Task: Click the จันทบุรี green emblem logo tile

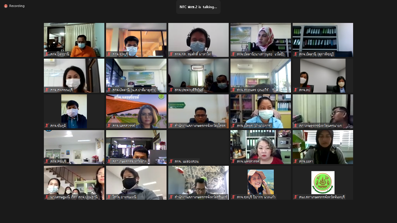Action: point(323,183)
